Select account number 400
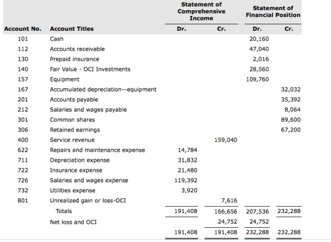Screen dimensions: 331x242 [23, 140]
